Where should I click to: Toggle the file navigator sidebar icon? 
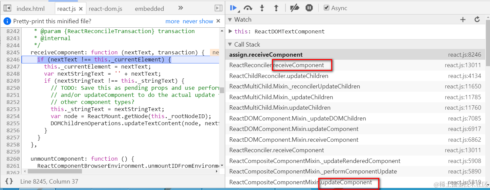coord(7,8)
